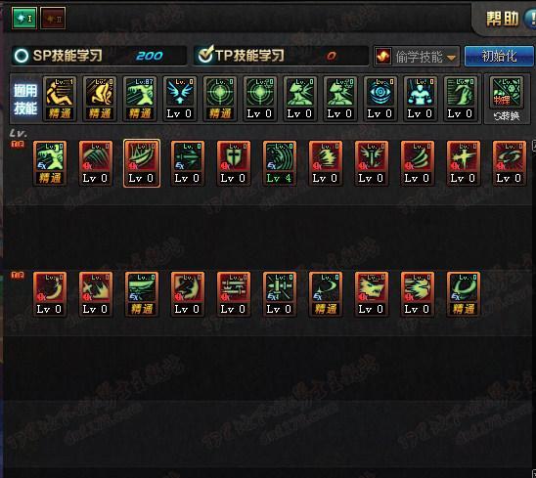Click the SP points value 200 field
The image size is (536, 478).
[x=150, y=56]
